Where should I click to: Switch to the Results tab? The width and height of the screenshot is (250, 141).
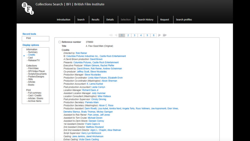pos(95,20)
